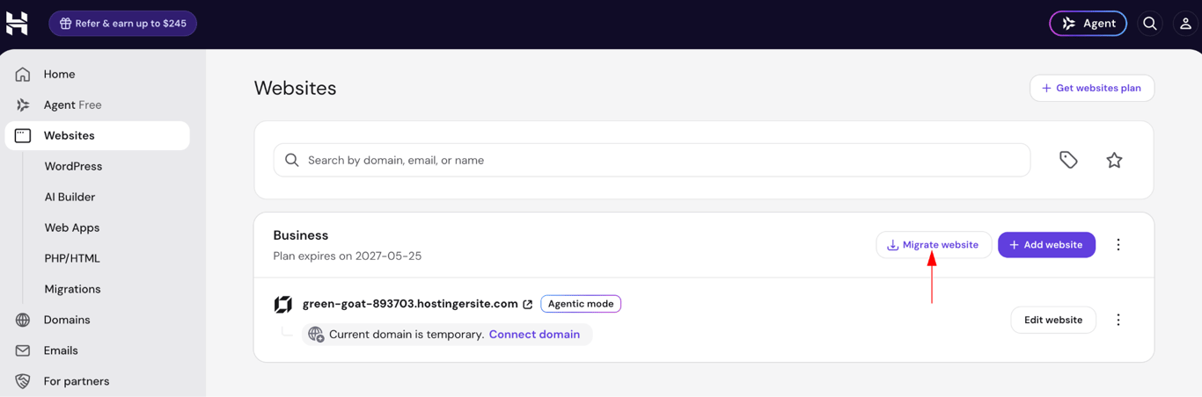The width and height of the screenshot is (1202, 397).
Task: Open the Business plan three-dot menu
Action: click(x=1118, y=245)
